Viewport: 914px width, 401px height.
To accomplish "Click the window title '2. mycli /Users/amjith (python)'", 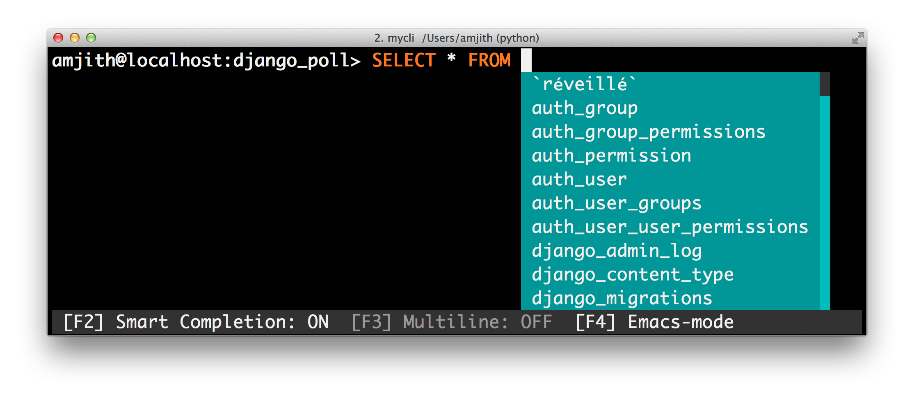I will (x=457, y=38).
